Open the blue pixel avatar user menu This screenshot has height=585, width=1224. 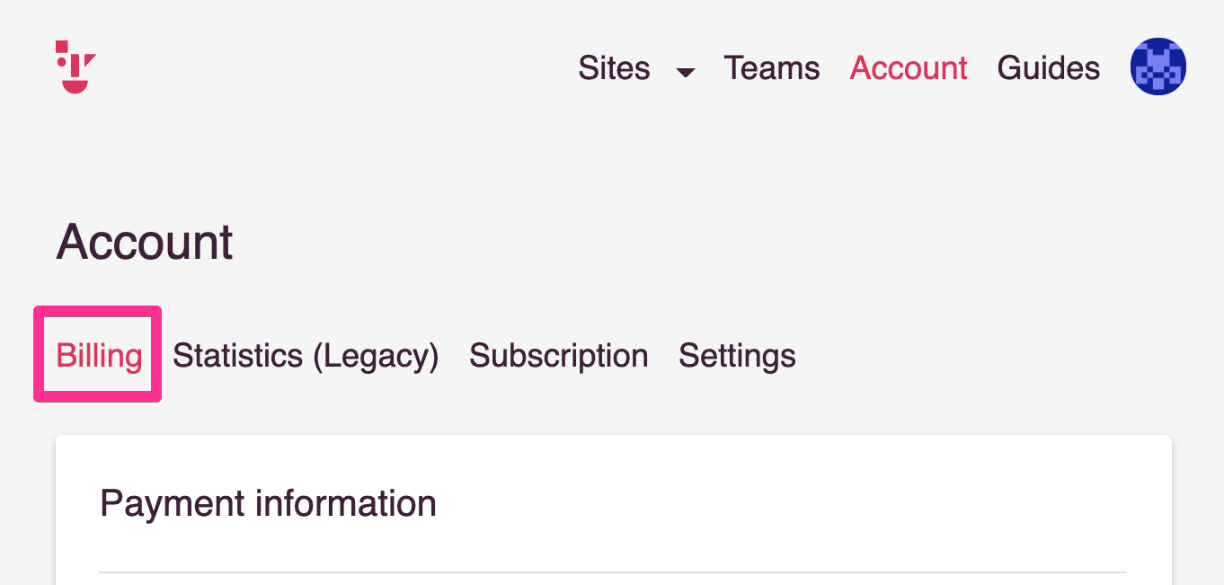tap(1158, 67)
